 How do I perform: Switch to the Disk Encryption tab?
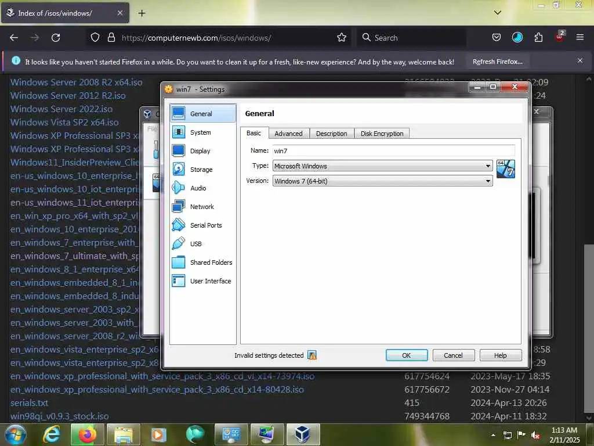382,134
